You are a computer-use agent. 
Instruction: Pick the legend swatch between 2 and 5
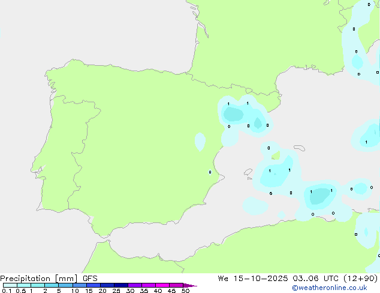[x=52, y=285]
